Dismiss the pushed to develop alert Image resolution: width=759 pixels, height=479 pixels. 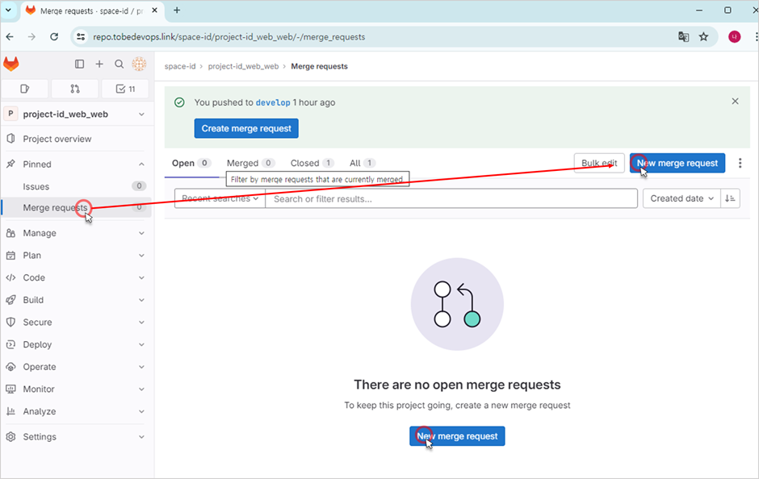click(735, 102)
